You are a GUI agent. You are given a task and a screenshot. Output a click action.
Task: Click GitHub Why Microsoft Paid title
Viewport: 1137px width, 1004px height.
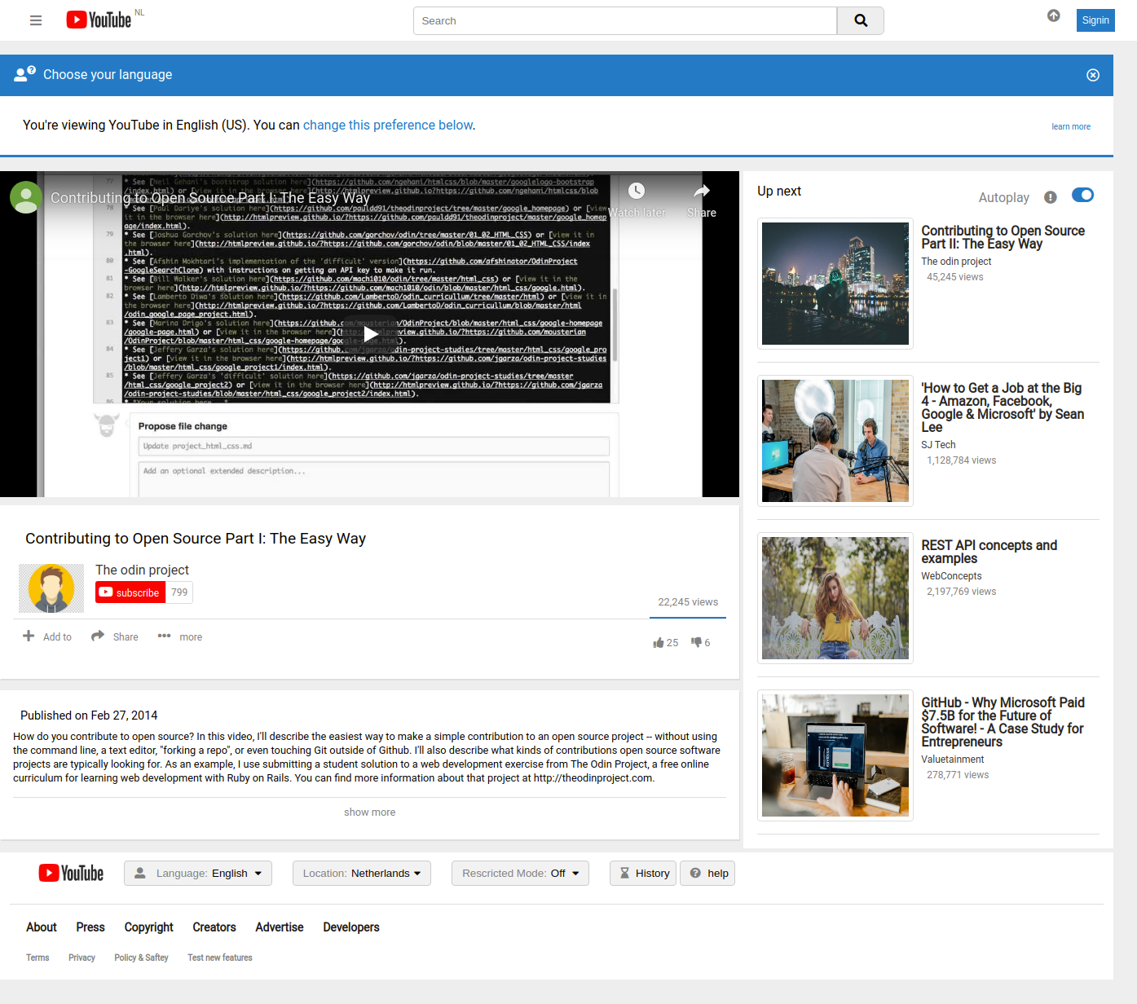click(1003, 722)
